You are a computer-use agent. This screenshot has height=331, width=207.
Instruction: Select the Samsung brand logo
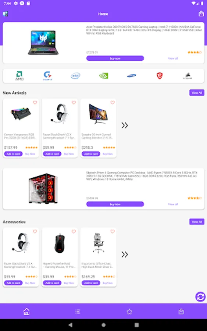(132, 75)
